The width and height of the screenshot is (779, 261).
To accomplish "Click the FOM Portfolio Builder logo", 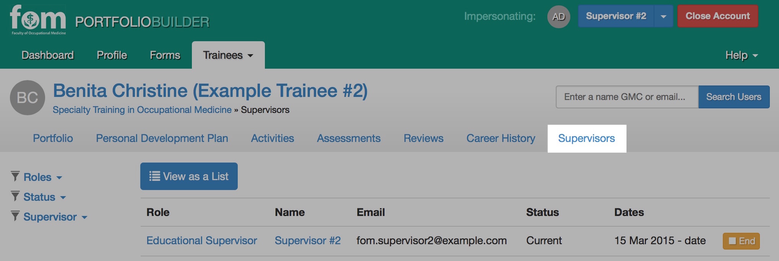I will [109, 20].
